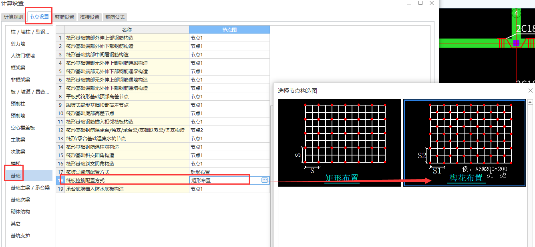Switch to 箍筋公式 tab

click(x=115, y=17)
